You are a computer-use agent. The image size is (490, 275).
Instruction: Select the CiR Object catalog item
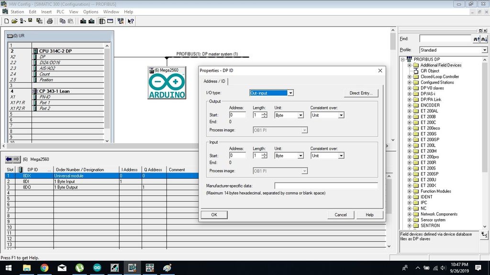point(429,71)
